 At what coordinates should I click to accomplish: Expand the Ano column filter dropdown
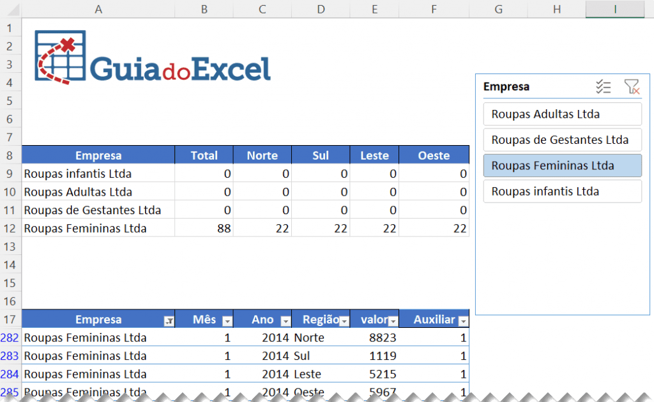(285, 321)
